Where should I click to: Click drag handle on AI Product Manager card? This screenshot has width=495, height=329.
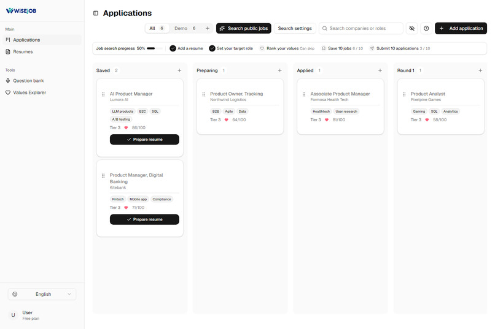[x=103, y=94]
